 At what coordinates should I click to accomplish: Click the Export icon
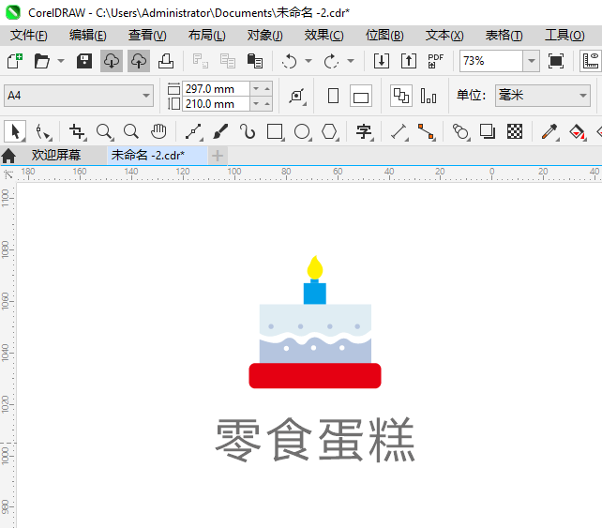[x=409, y=61]
